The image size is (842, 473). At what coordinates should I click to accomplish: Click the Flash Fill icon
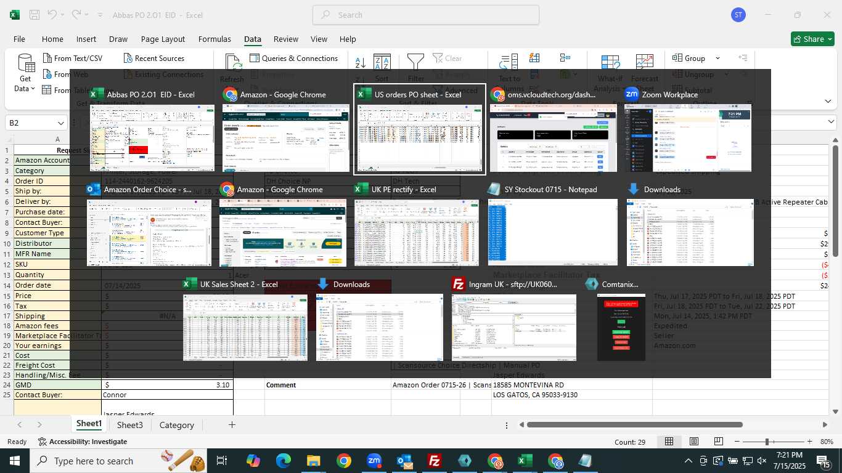coord(534,58)
